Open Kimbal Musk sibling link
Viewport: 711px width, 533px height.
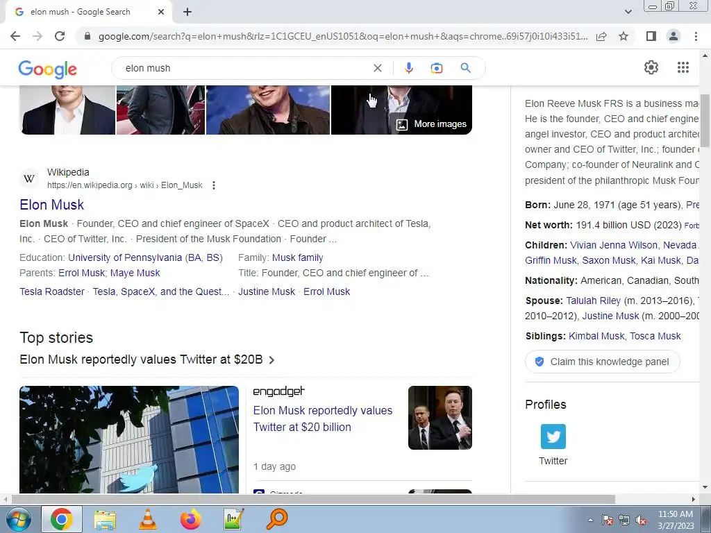coord(596,337)
